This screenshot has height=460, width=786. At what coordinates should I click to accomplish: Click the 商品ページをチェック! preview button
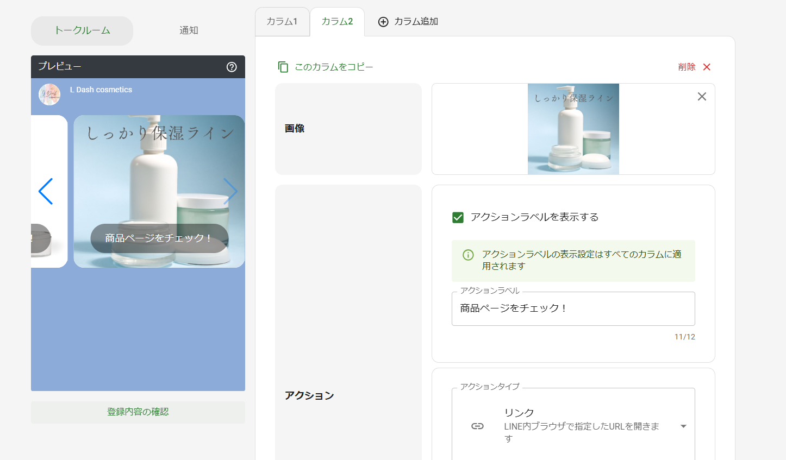click(159, 238)
